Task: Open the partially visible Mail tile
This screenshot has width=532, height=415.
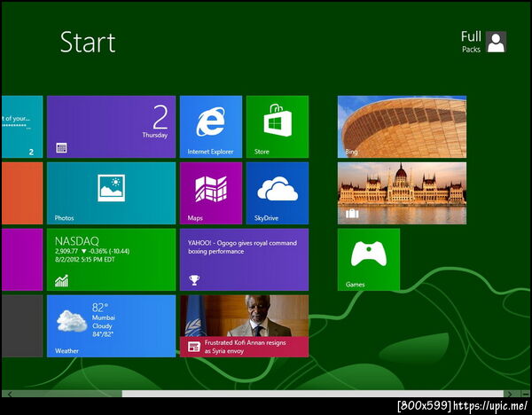Action: pos(22,127)
